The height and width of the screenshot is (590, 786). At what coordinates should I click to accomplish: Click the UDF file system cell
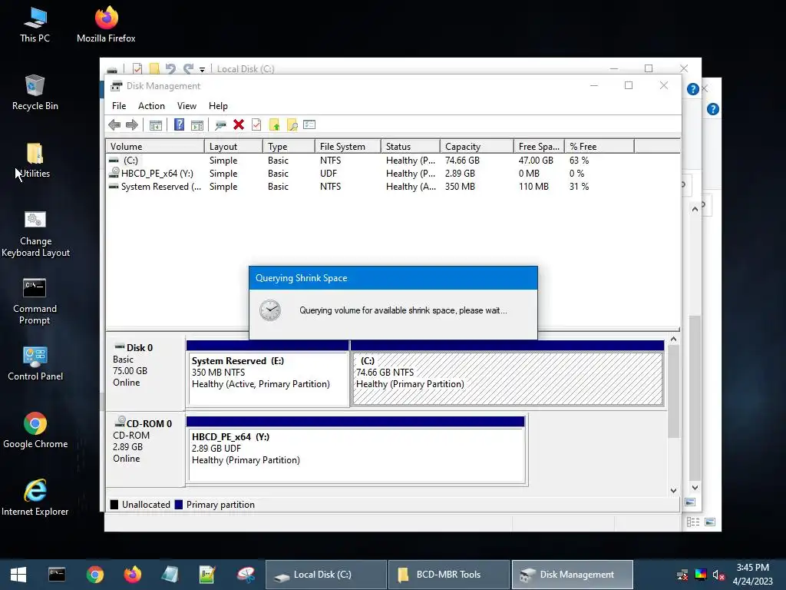(x=329, y=174)
